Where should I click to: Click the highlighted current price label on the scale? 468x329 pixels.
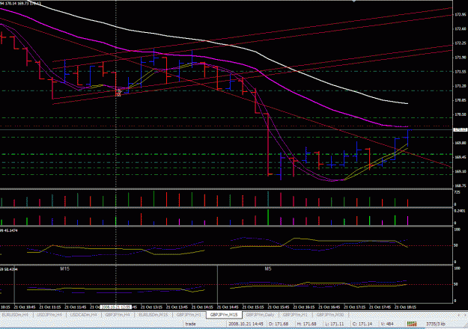(460, 129)
